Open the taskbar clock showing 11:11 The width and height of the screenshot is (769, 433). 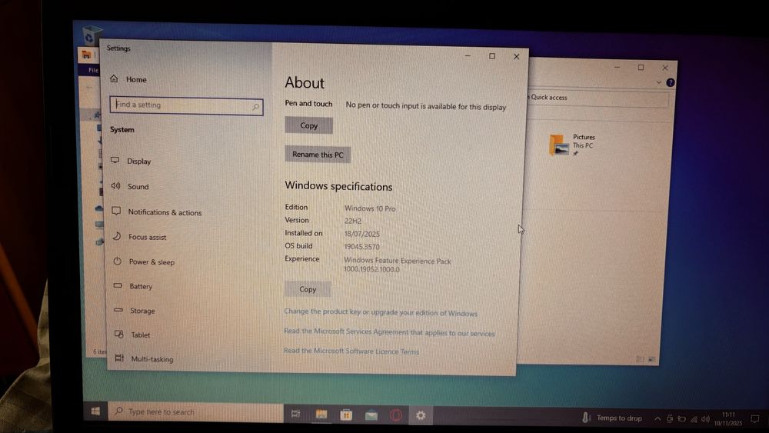click(727, 419)
